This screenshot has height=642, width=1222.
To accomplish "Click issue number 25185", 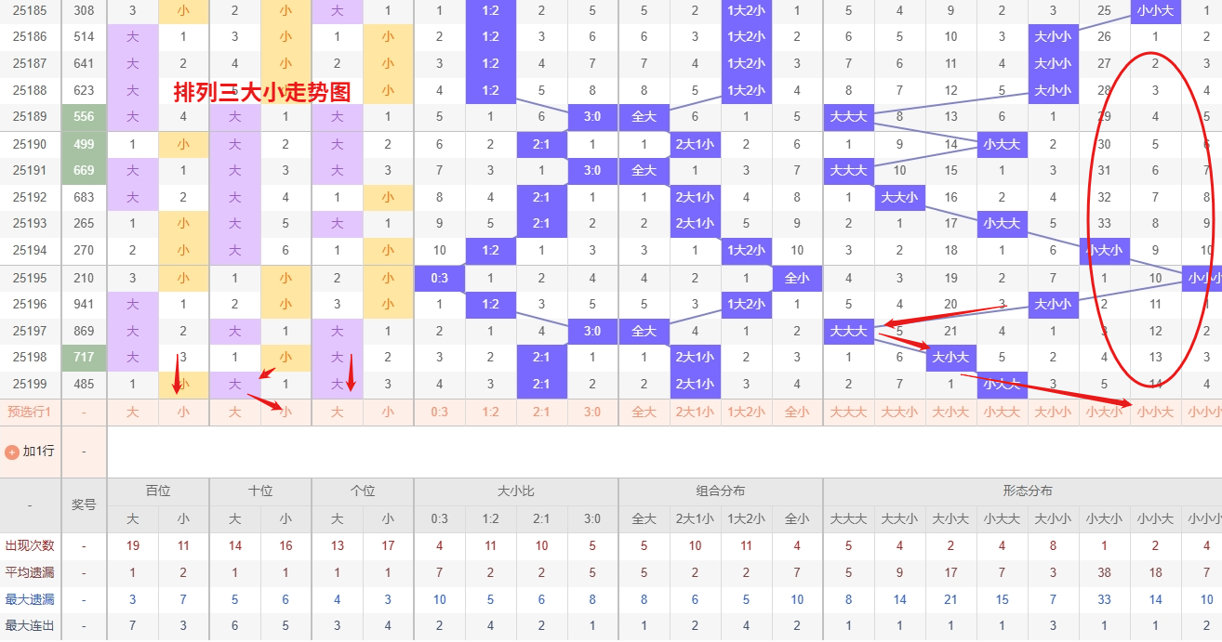I will [30, 10].
